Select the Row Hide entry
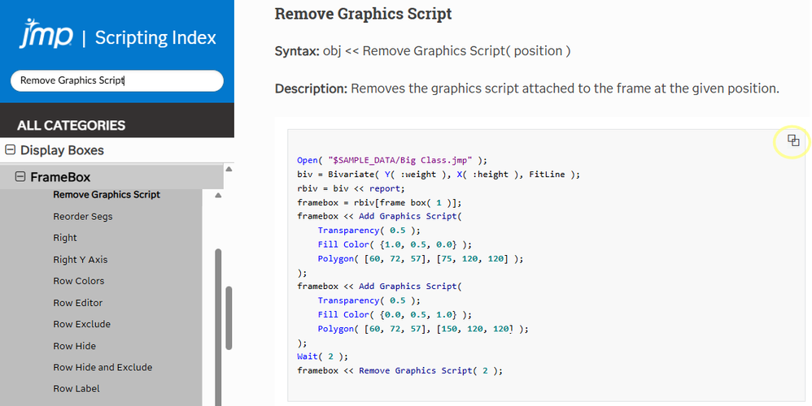812x406 pixels. (75, 346)
